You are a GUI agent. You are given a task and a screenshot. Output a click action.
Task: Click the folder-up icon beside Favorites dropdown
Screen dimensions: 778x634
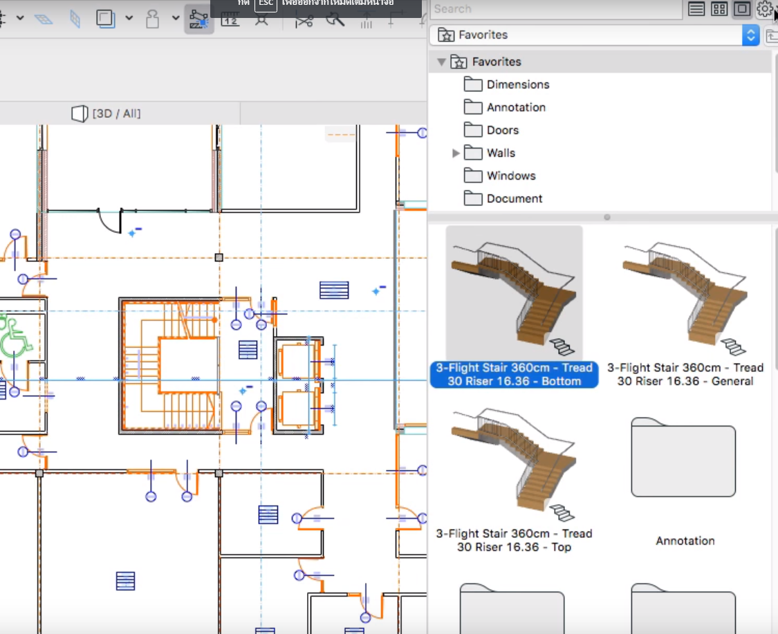click(x=772, y=36)
